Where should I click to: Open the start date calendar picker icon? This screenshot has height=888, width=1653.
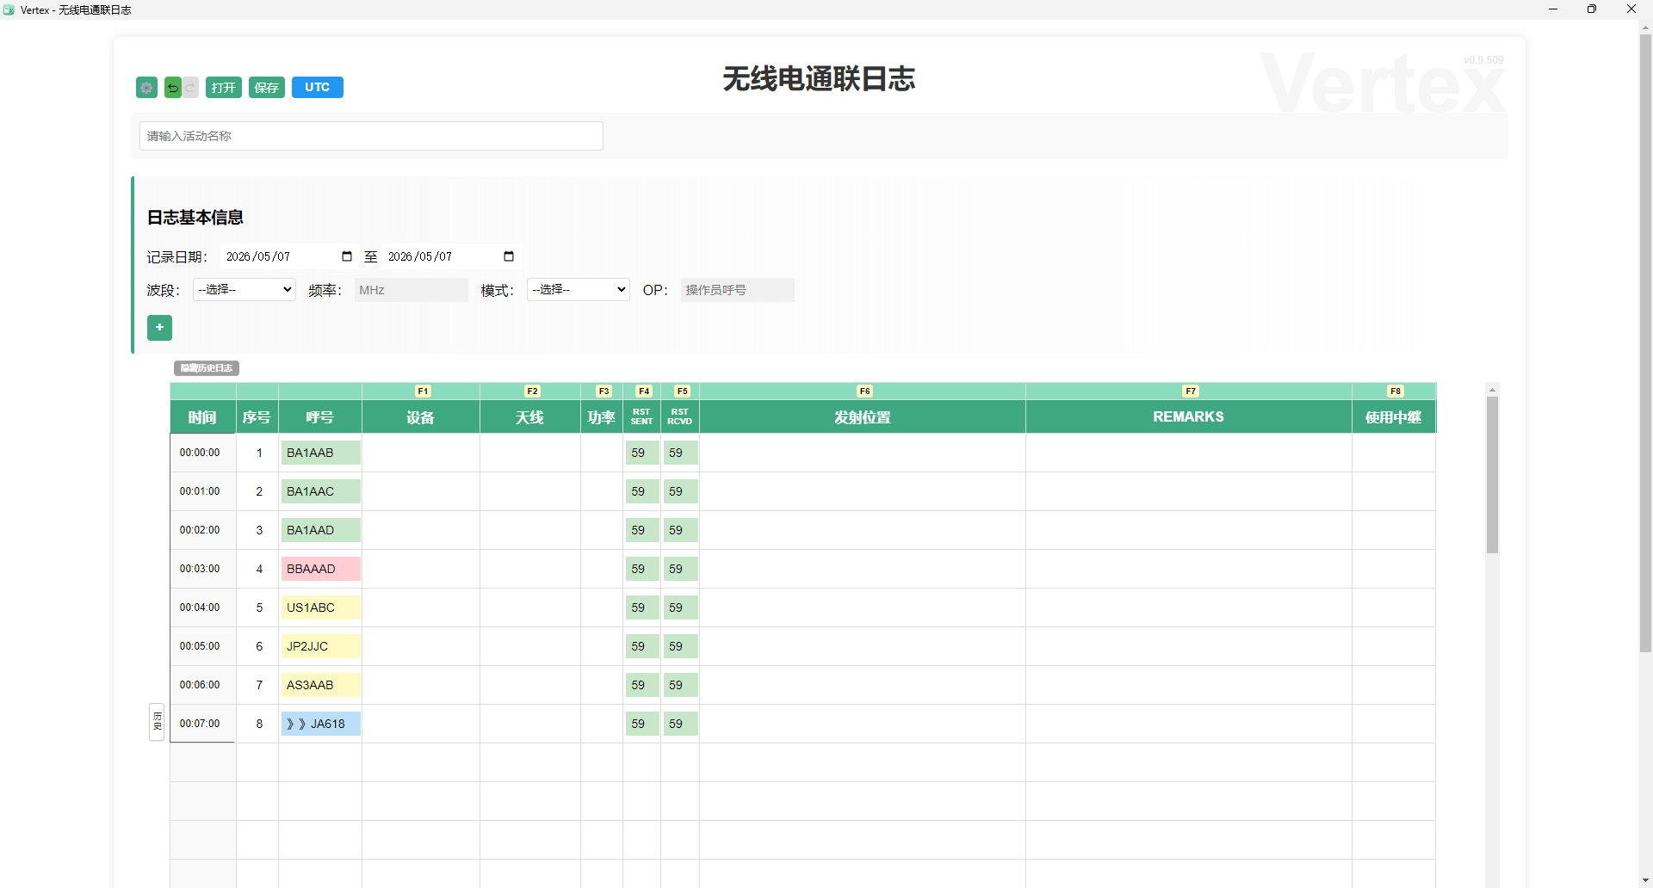(347, 256)
